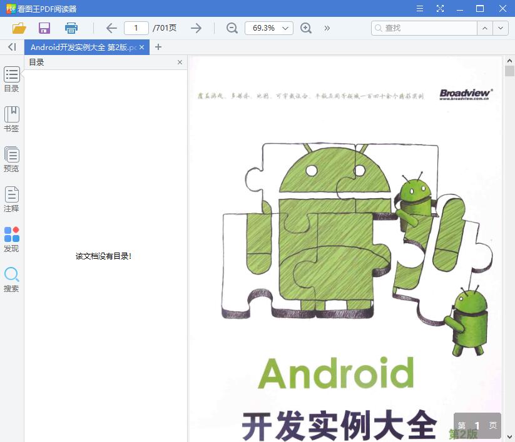515x442 pixels.
Task: Click the 目录 panel header title
Action: [36, 63]
